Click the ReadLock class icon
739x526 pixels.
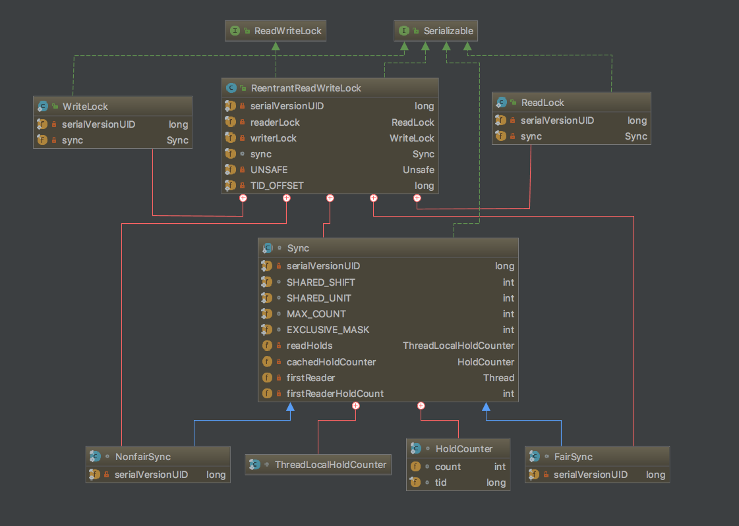(502, 102)
